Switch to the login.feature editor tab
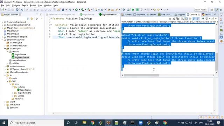 pyautogui.click(x=87, y=15)
